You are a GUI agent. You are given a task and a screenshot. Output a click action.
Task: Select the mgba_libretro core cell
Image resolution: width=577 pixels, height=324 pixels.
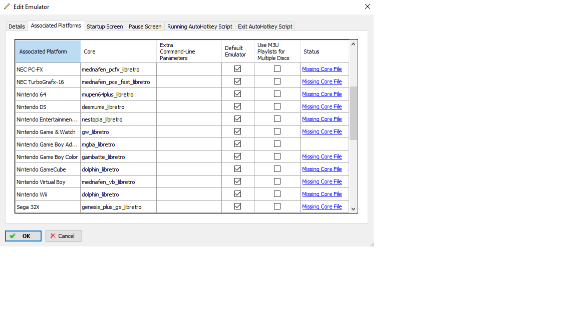(x=119, y=144)
